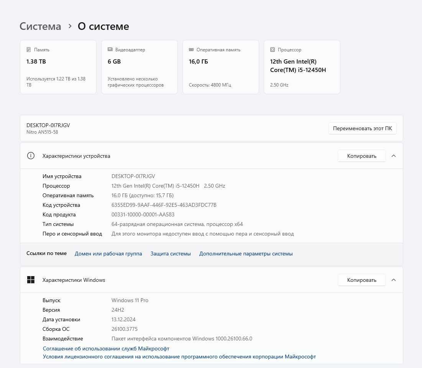Screen dimensions: 422x368
Task: Click the Установлено несколько графических процессоров text
Action: click(x=136, y=82)
